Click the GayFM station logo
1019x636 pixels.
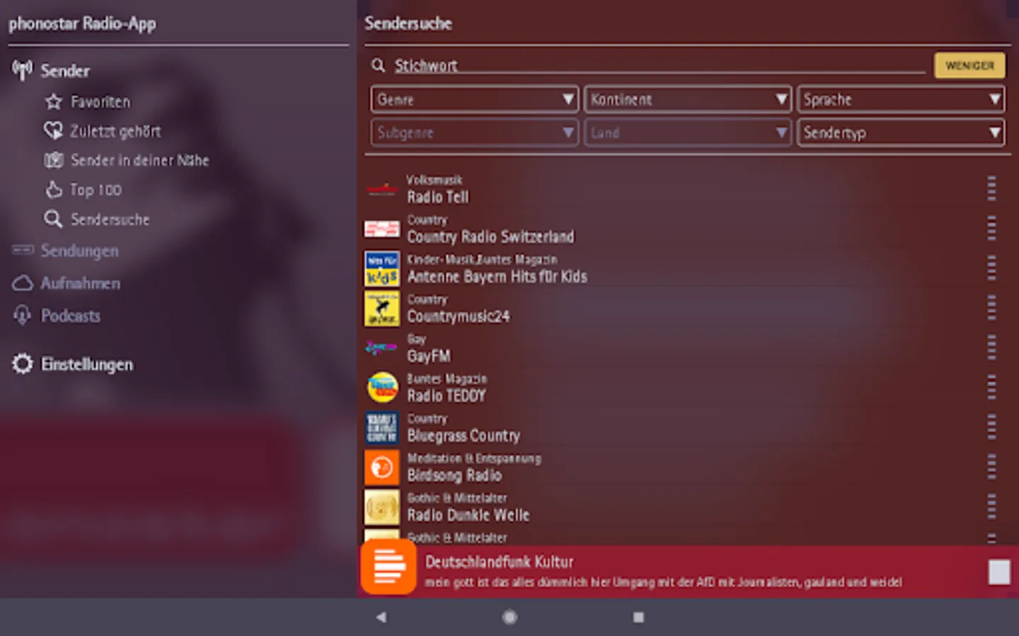pos(382,348)
